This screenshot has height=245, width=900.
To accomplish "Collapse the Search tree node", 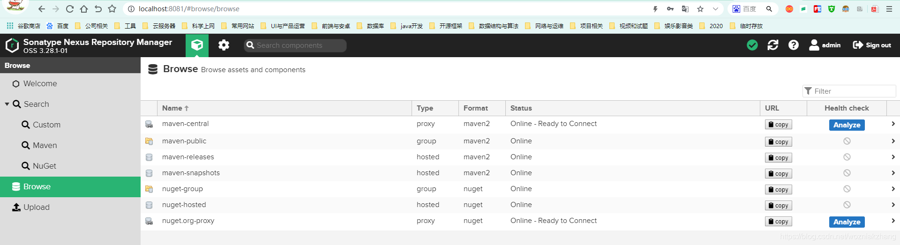I will click(7, 104).
